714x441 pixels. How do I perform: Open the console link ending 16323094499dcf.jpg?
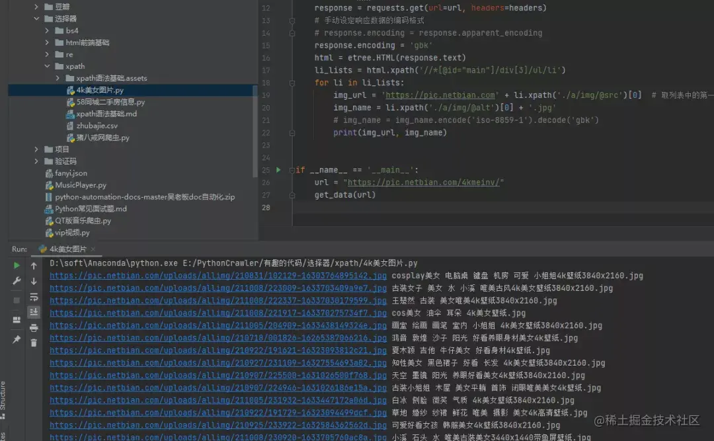[x=218, y=413]
